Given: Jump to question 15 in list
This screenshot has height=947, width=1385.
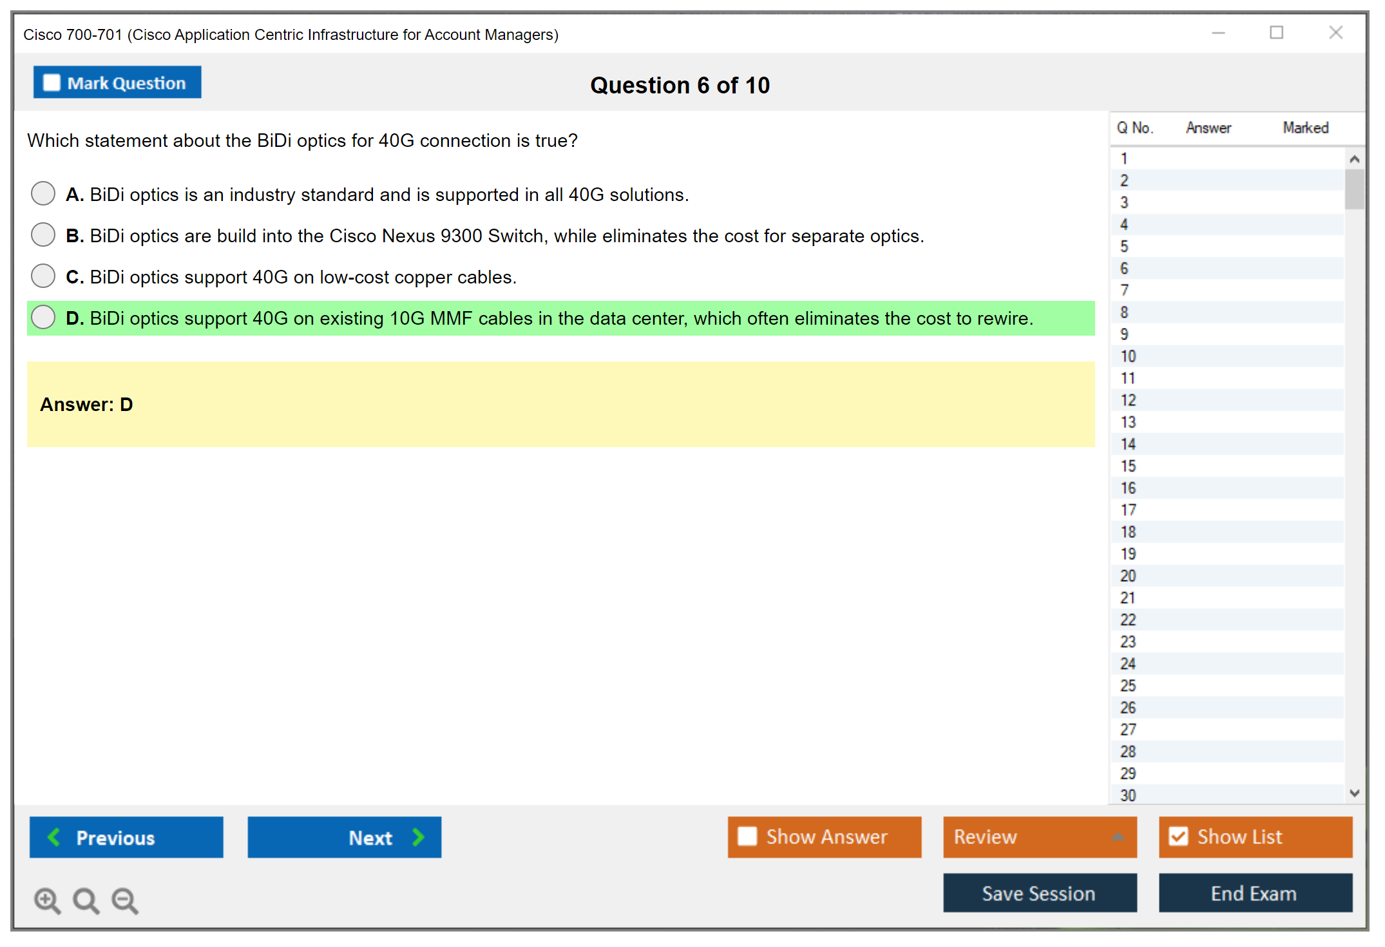Looking at the screenshot, I should 1128,466.
